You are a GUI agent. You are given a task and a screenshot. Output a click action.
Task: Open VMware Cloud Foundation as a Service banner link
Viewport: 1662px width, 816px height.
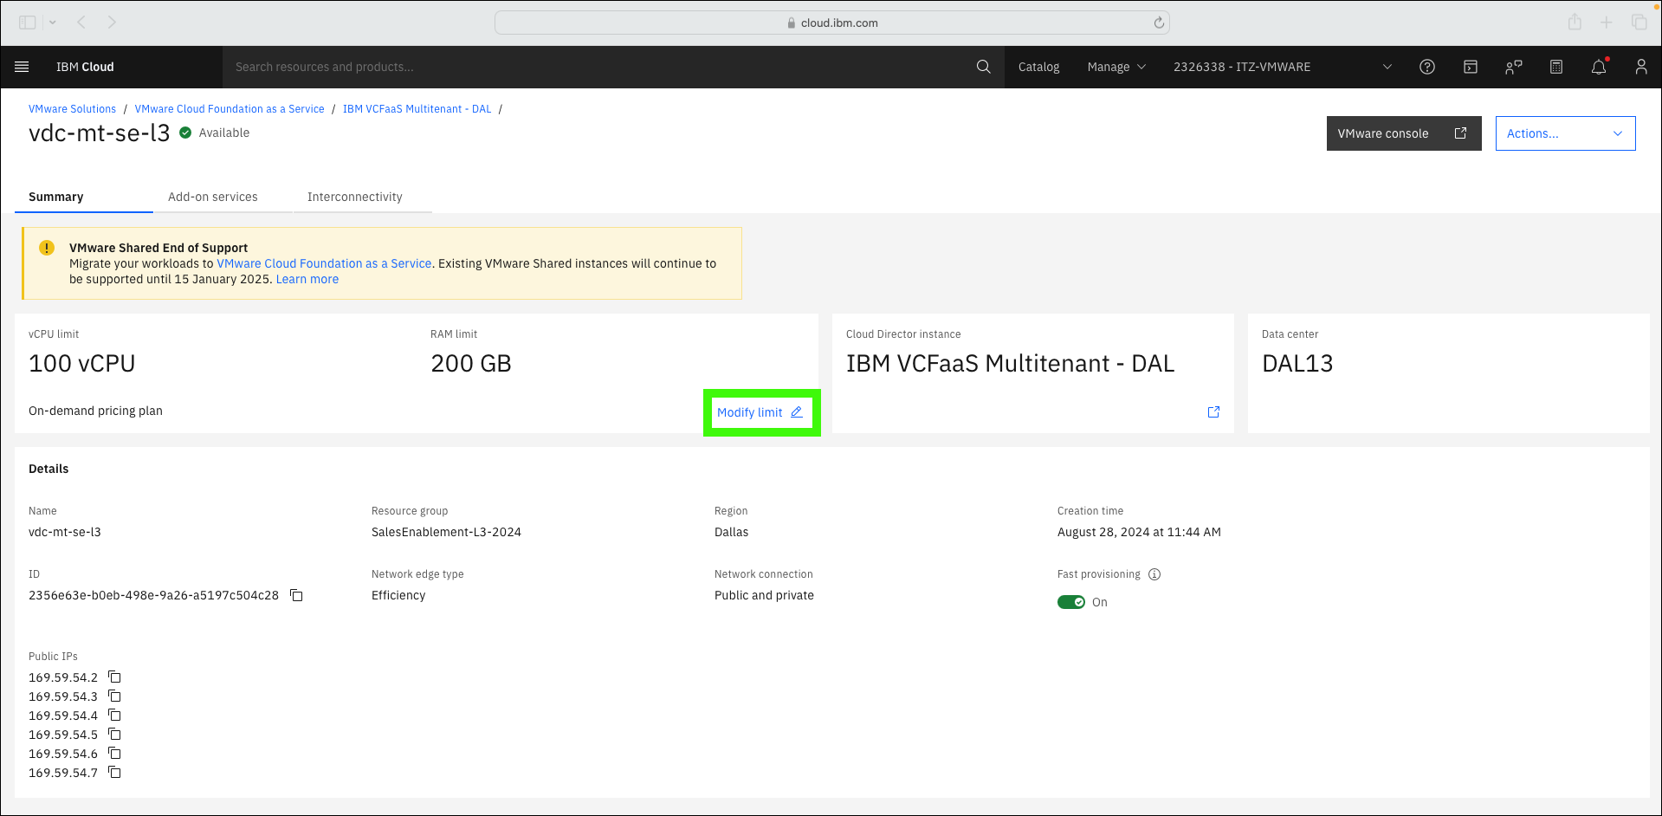pyautogui.click(x=324, y=263)
